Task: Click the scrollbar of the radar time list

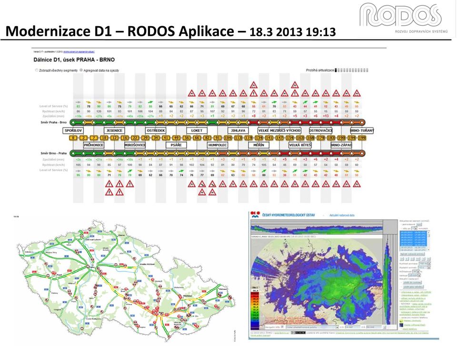Action: click(428, 241)
